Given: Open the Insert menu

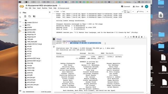Looking at the screenshot, I should click(x=39, y=8).
